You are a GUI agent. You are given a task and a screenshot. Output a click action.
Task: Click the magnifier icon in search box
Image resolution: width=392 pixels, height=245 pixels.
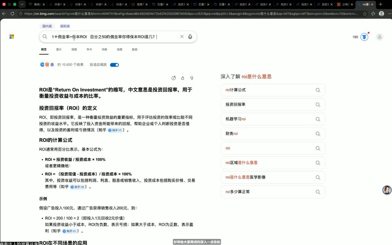tap(45, 37)
